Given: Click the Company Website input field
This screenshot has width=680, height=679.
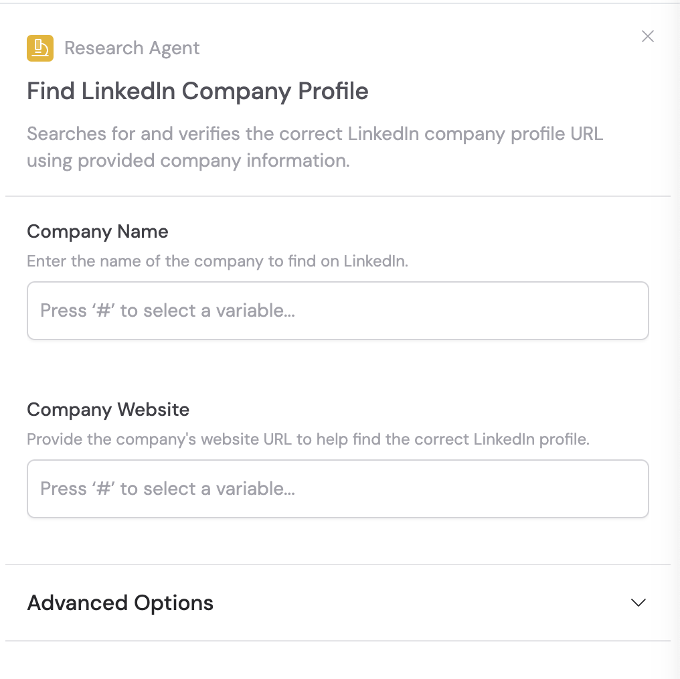Looking at the screenshot, I should pyautogui.click(x=337, y=488).
